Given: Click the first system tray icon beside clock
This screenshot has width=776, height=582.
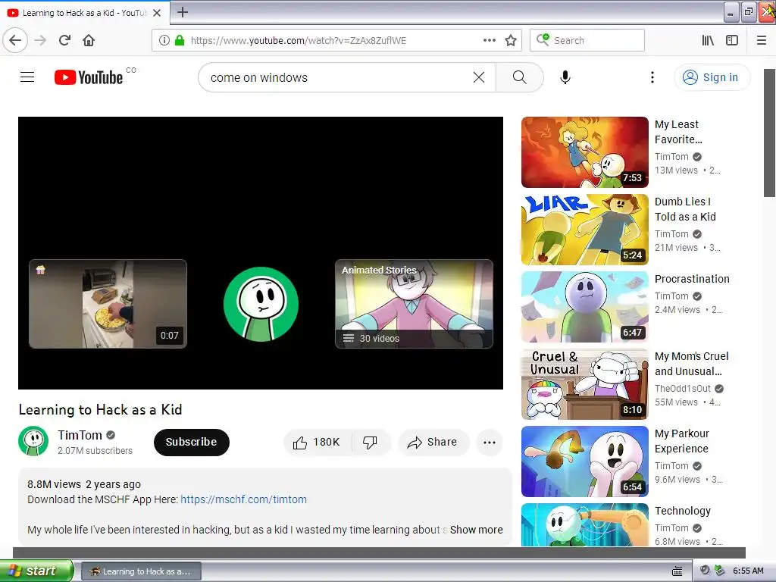Looking at the screenshot, I should click(705, 571).
